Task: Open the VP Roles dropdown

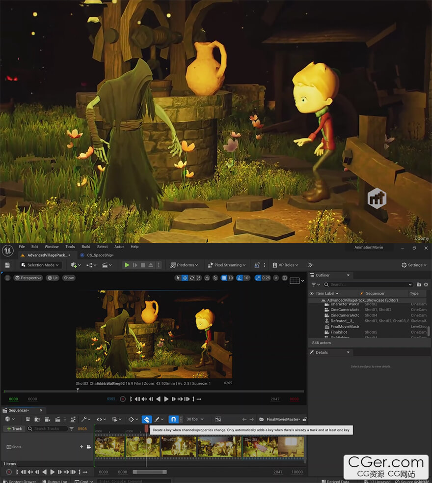Action: (x=286, y=265)
